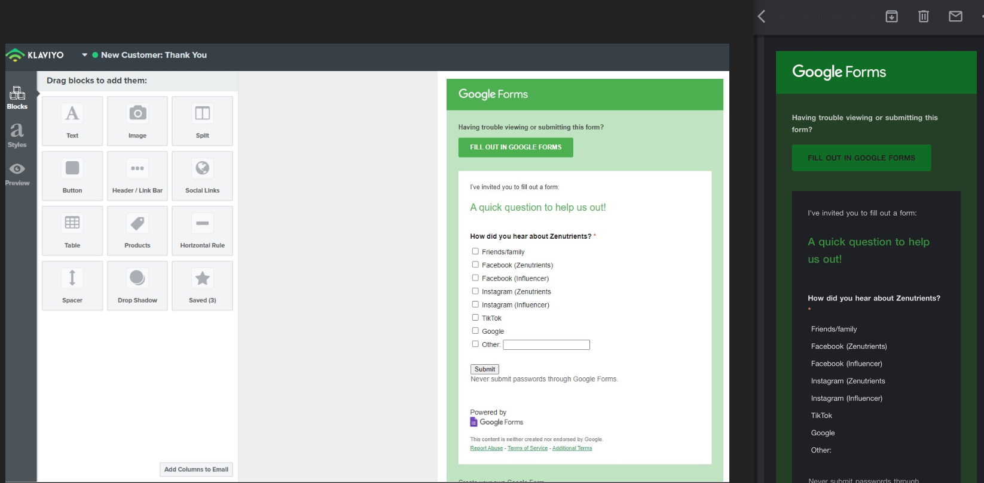This screenshot has width=984, height=483.
Task: Click 'Friends/family' text in the dark mail preview
Action: tap(834, 329)
